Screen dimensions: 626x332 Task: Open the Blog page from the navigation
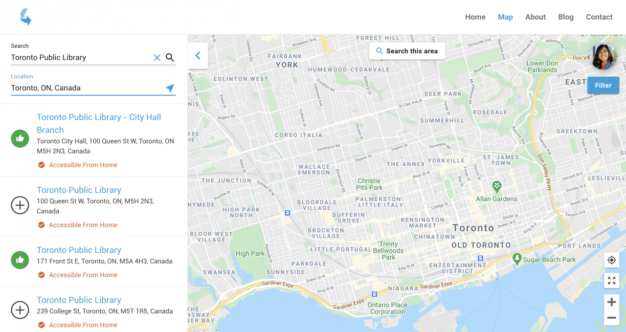pyautogui.click(x=565, y=17)
